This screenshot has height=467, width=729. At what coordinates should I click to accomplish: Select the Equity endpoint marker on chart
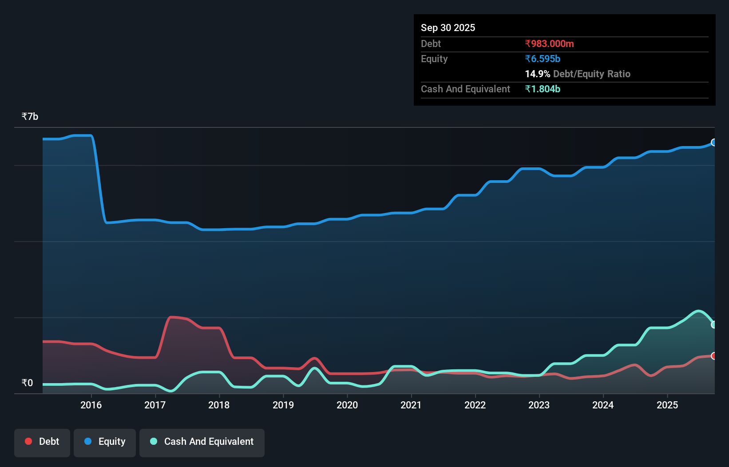(714, 142)
